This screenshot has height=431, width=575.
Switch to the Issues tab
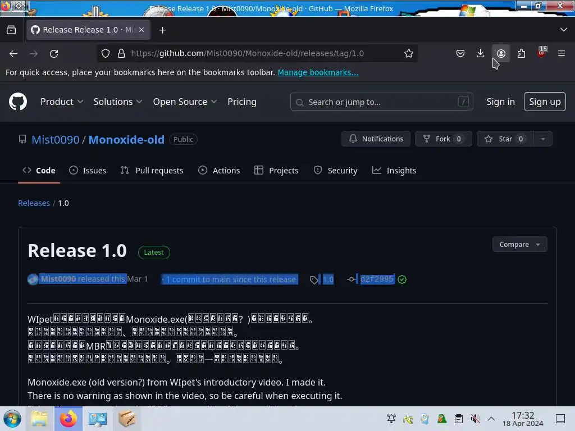pyautogui.click(x=88, y=171)
